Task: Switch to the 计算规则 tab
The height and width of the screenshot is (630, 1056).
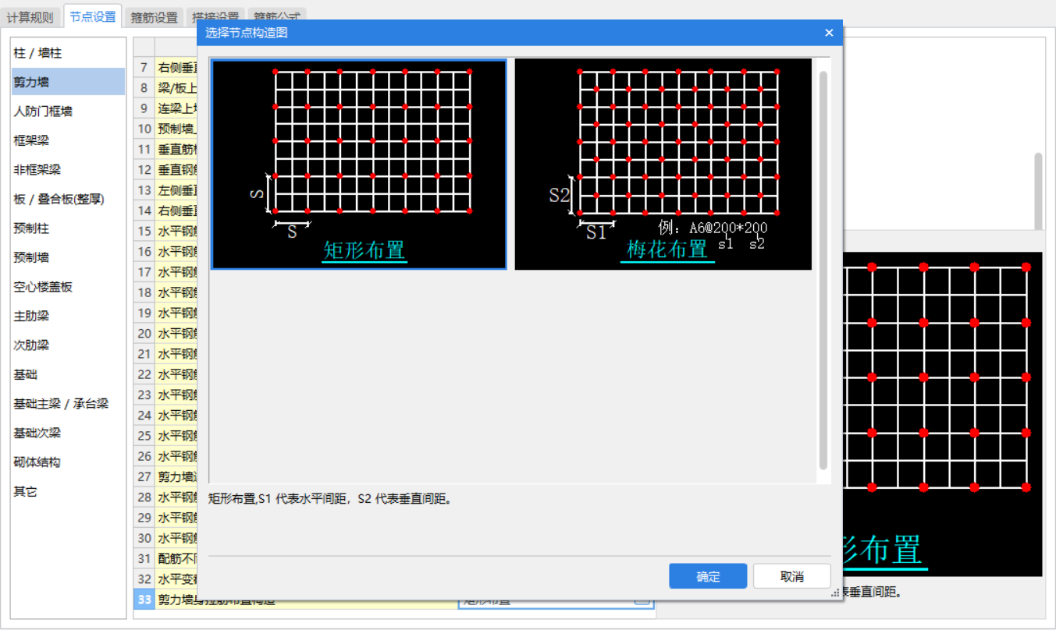Action: coord(30,16)
